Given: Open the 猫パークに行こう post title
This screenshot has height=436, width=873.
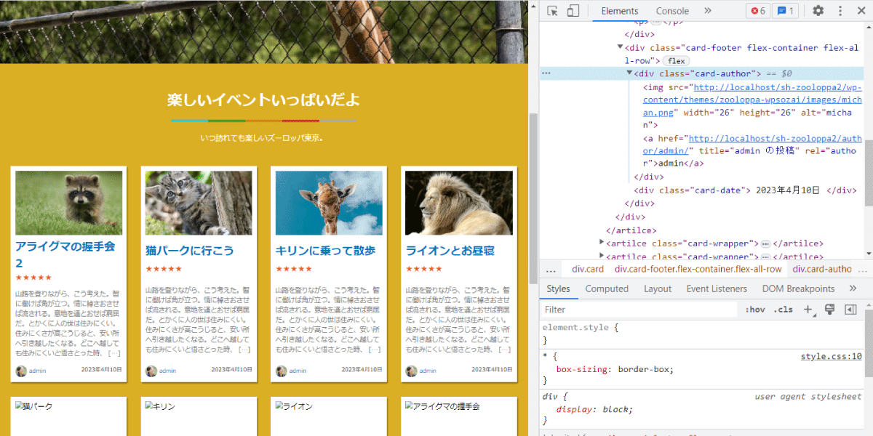Looking at the screenshot, I should (x=190, y=251).
